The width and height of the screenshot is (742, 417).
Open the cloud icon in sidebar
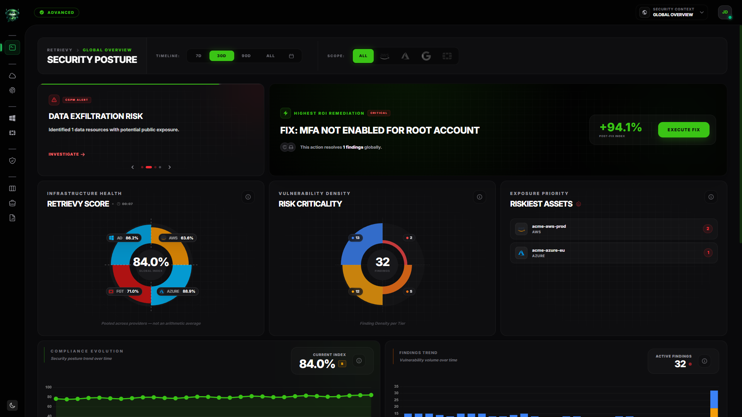tap(12, 76)
